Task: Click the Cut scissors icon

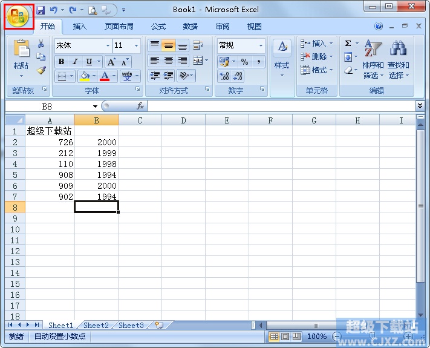Action: point(41,44)
